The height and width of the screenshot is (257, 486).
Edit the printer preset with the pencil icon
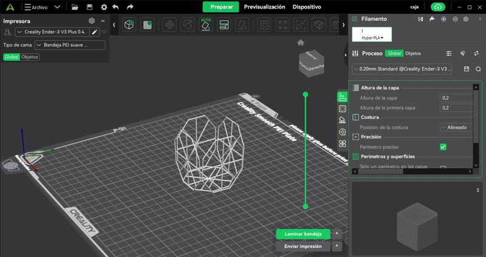95,32
